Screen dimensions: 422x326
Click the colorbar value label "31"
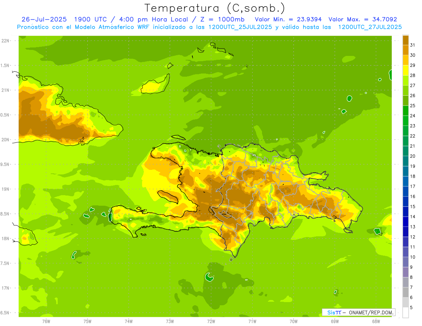click(413, 45)
